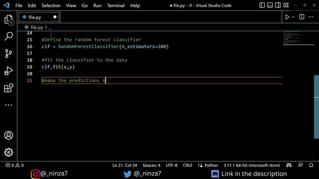This screenshot has width=319, height=179.
Task: Open the Explorer view in activity bar
Action: coord(8,20)
